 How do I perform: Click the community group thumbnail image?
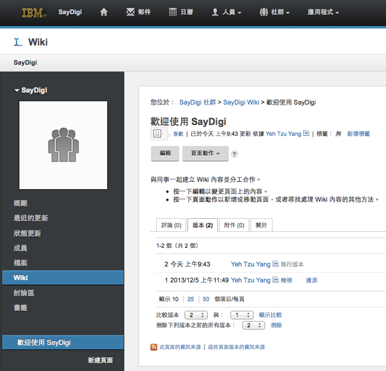[x=64, y=145]
